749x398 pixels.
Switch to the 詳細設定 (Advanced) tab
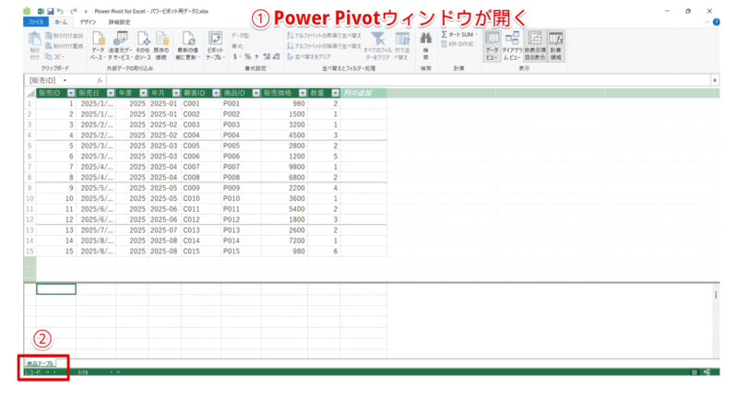click(x=119, y=22)
